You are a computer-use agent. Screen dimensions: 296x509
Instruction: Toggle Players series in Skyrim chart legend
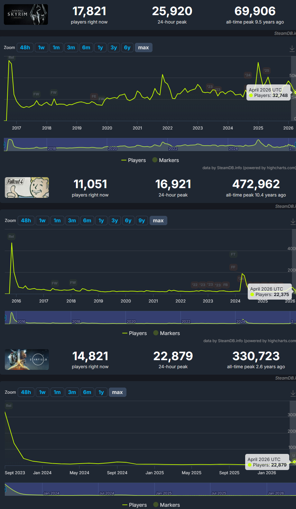coord(134,160)
